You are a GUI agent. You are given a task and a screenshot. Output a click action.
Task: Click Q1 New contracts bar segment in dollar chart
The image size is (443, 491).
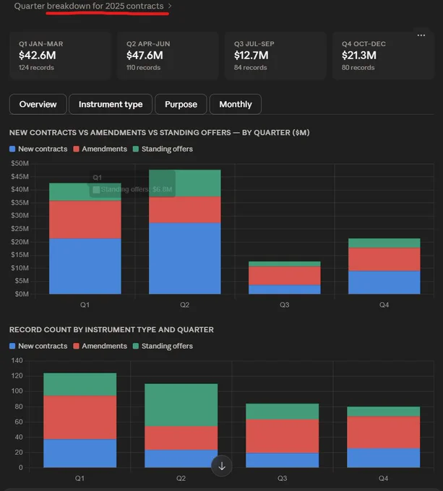pos(85,266)
